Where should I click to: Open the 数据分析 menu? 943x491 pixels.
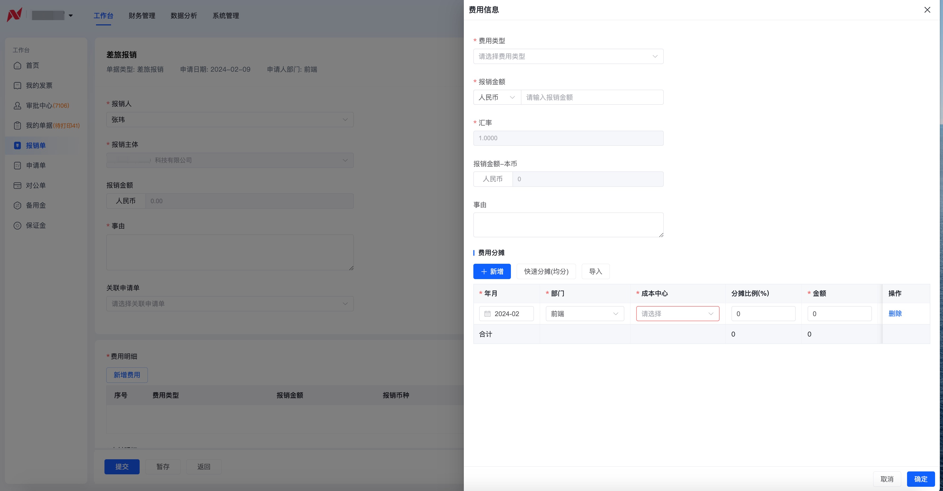pyautogui.click(x=184, y=15)
